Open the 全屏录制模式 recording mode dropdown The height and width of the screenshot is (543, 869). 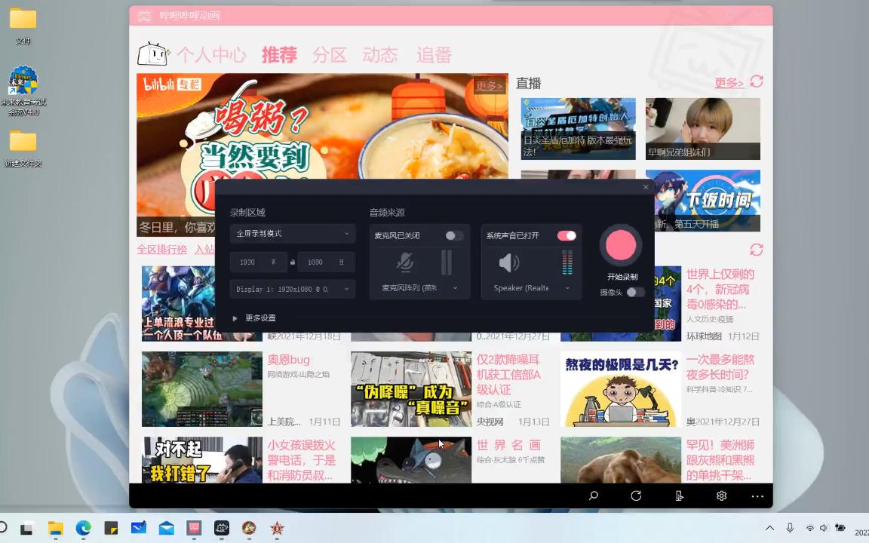click(292, 234)
